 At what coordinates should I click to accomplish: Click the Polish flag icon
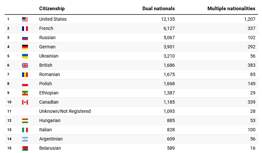click(x=25, y=84)
